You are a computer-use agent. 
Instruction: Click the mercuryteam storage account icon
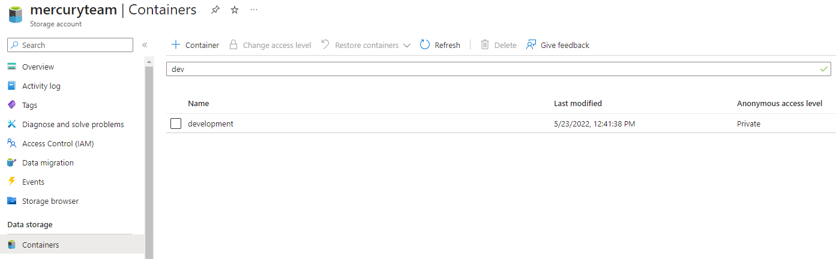tap(15, 15)
